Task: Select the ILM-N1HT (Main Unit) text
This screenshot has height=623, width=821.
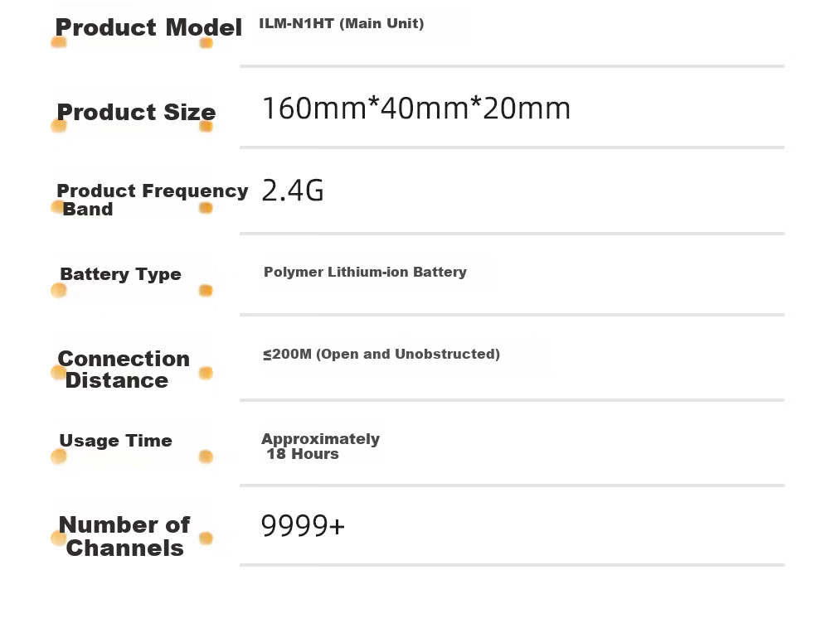Action: point(342,23)
